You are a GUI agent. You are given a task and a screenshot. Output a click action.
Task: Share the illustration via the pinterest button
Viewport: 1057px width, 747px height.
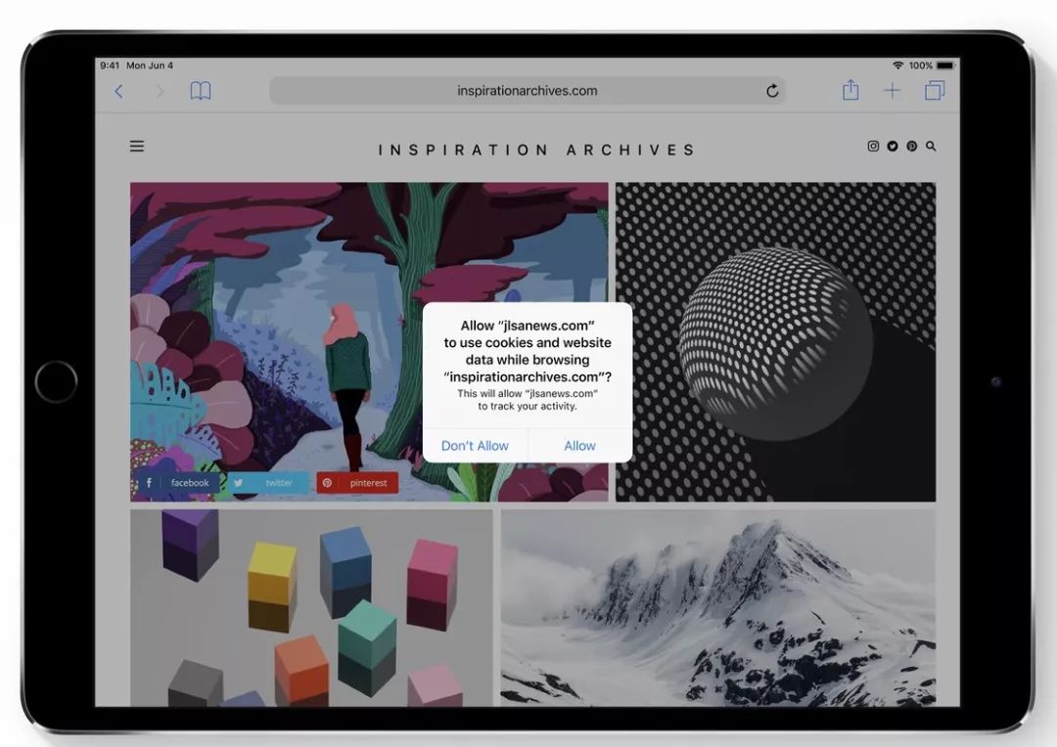tap(357, 483)
